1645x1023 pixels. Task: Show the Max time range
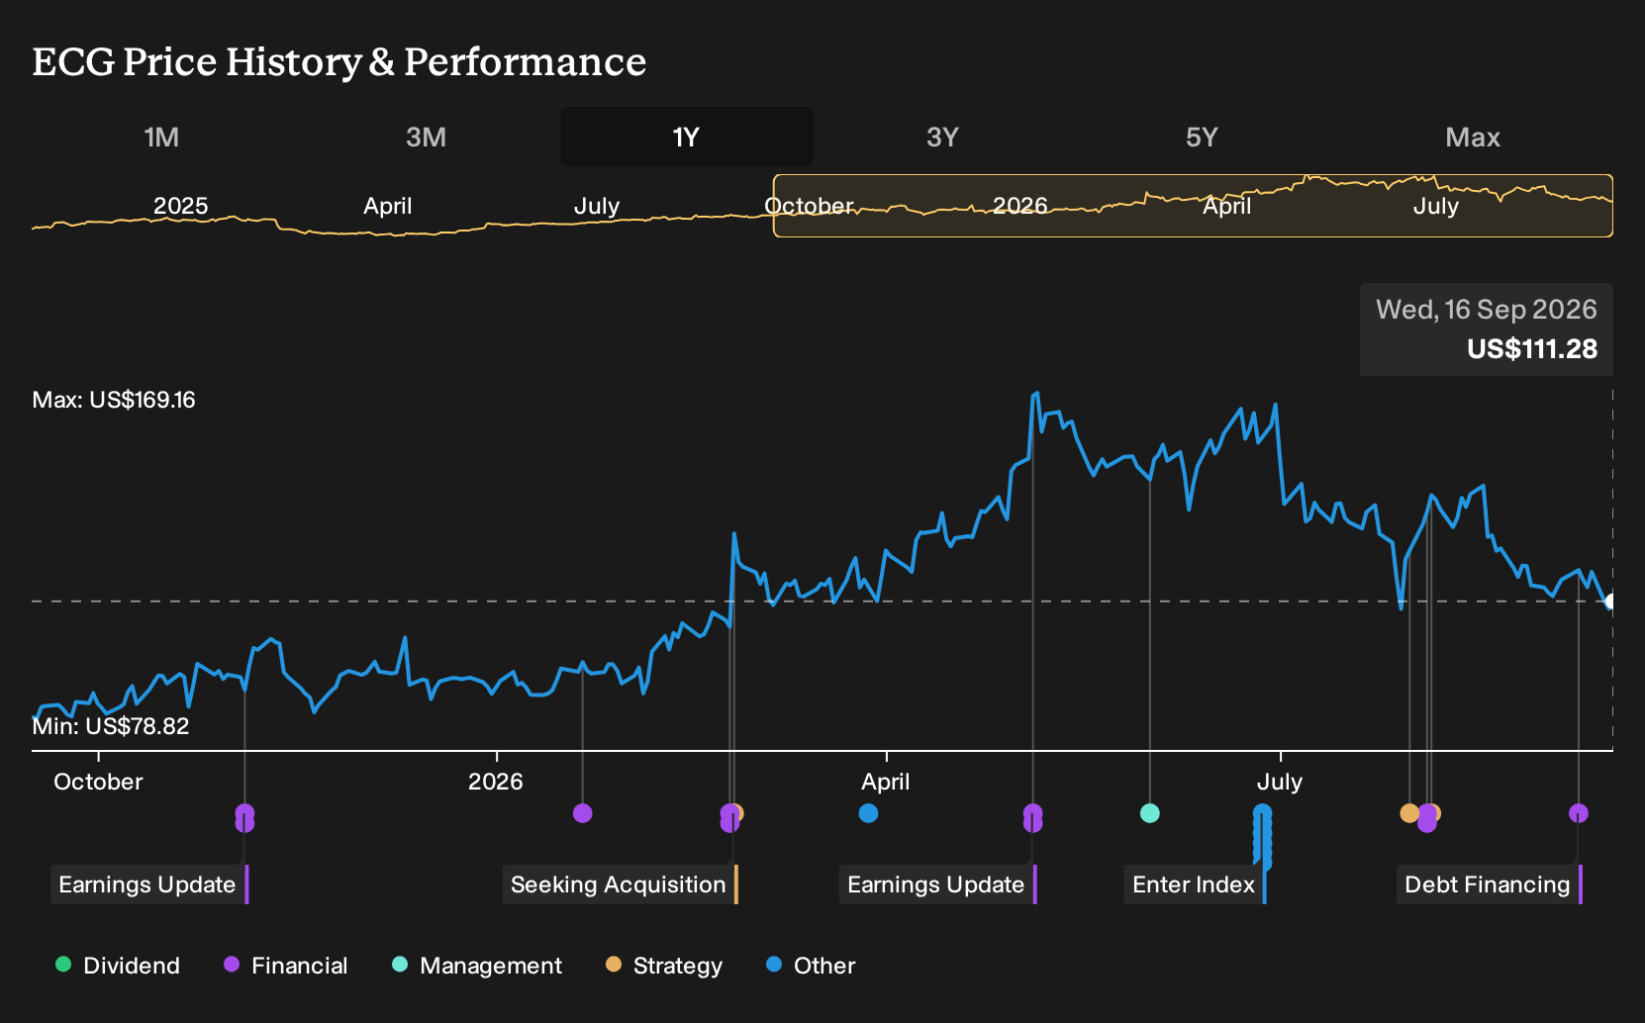tap(1473, 137)
